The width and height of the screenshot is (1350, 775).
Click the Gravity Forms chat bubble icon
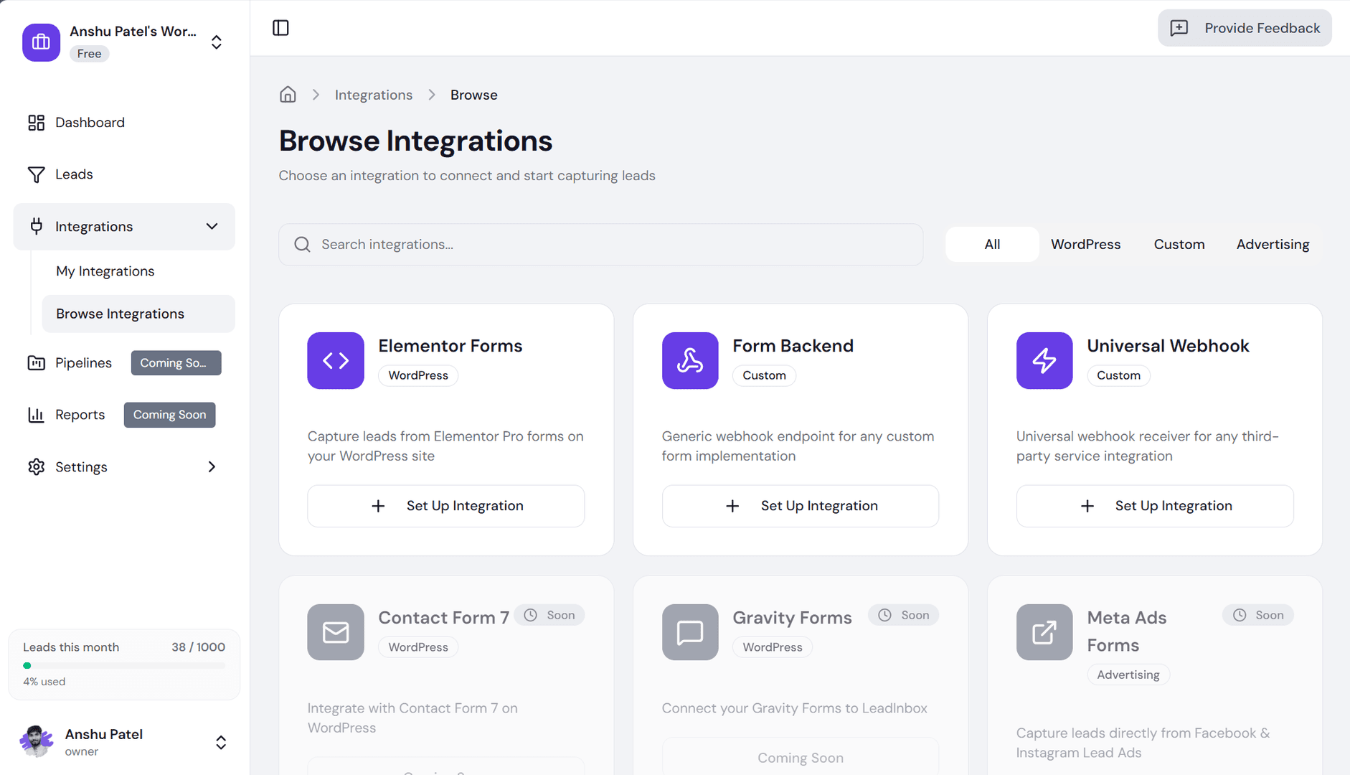click(x=690, y=632)
